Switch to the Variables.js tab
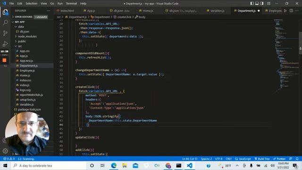This screenshot has height=170, width=302. 217,11
